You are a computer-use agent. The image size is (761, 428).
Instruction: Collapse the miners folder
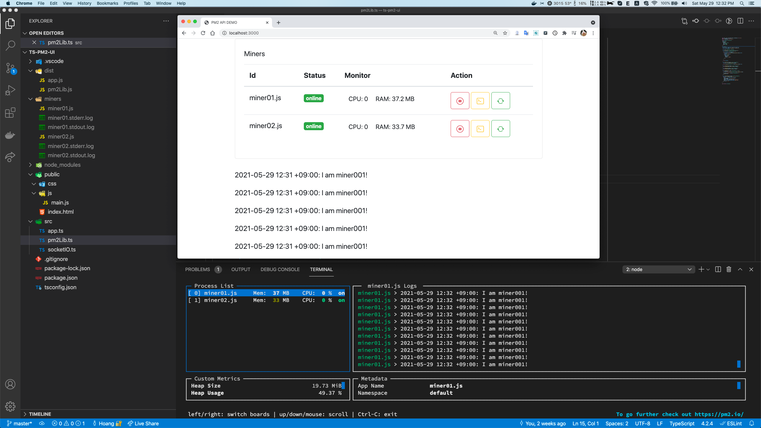pos(53,99)
